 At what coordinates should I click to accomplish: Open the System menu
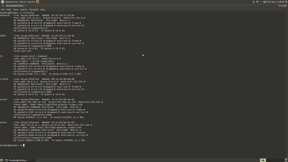[x=31, y=1]
